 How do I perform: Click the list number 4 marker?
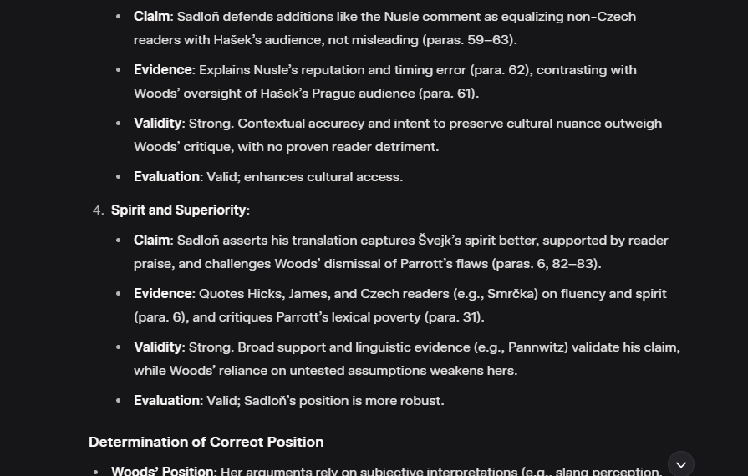click(x=98, y=210)
